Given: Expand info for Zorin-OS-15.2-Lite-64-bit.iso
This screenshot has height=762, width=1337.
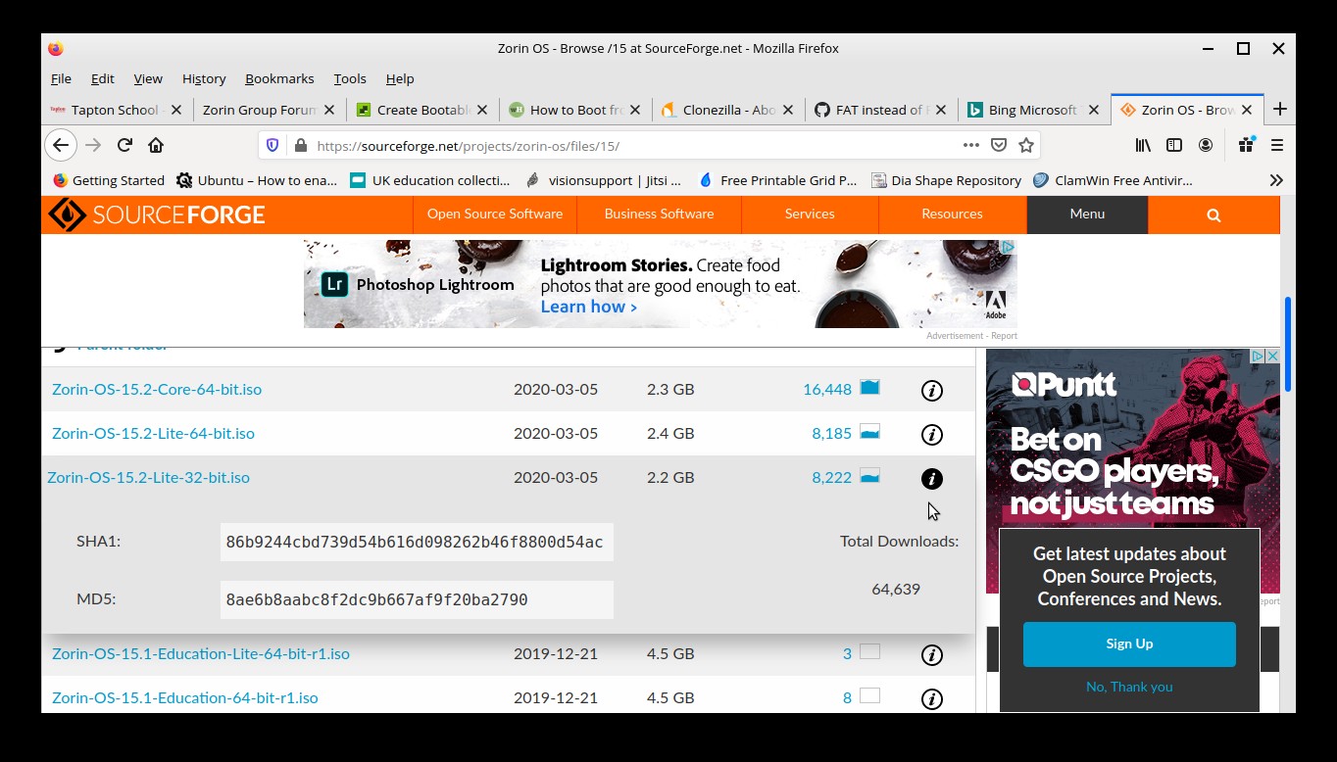Looking at the screenshot, I should coord(931,435).
